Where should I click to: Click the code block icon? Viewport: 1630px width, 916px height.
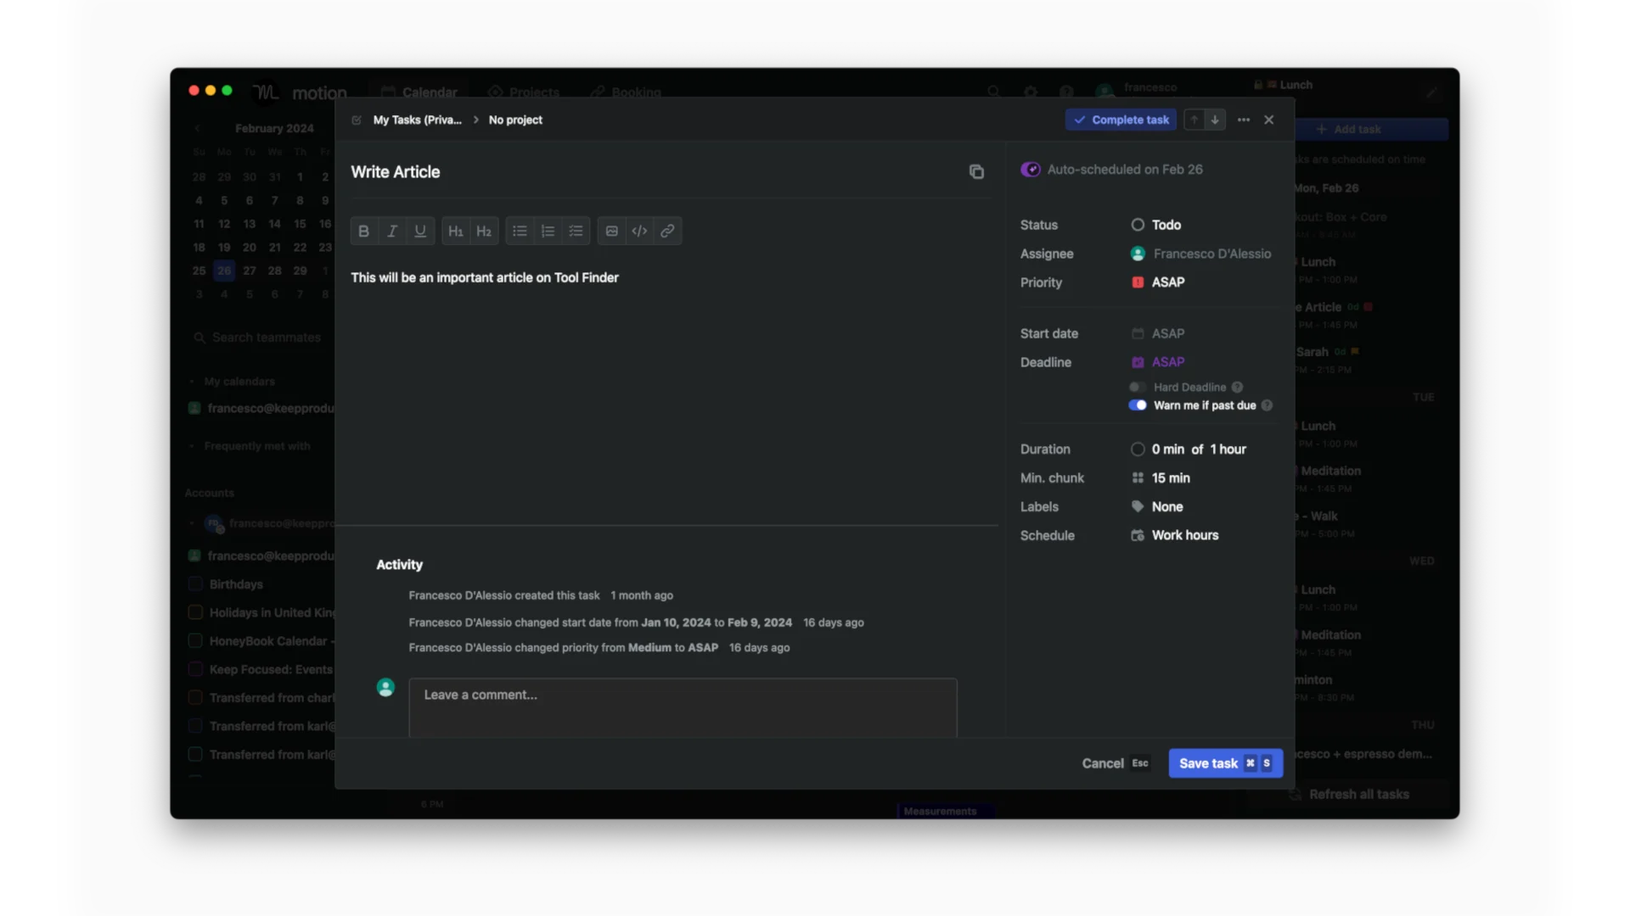[639, 231]
